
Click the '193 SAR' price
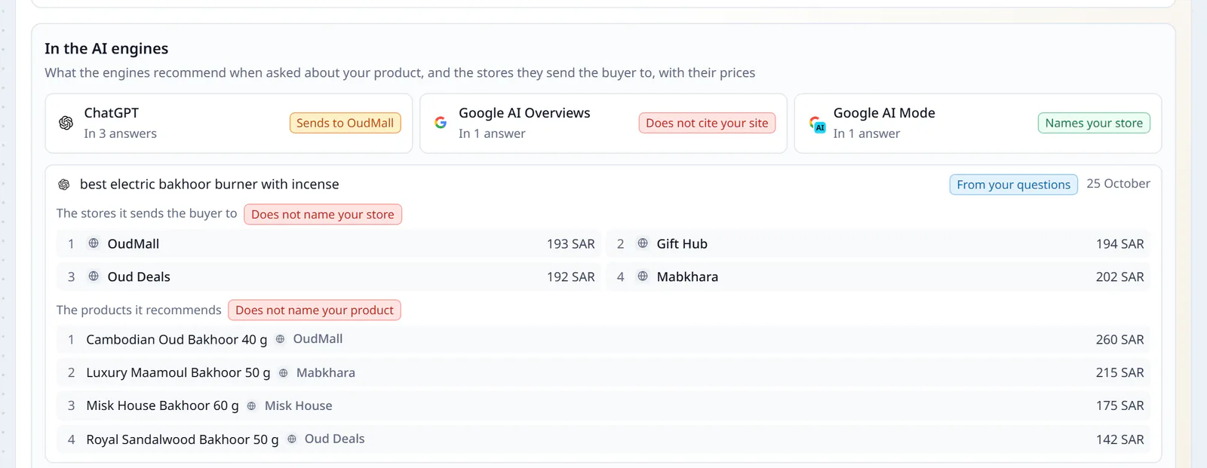click(x=571, y=244)
